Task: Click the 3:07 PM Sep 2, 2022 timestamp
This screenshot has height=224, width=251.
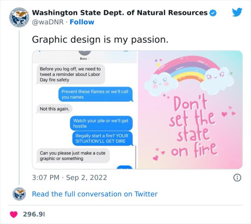Action: coord(69,177)
